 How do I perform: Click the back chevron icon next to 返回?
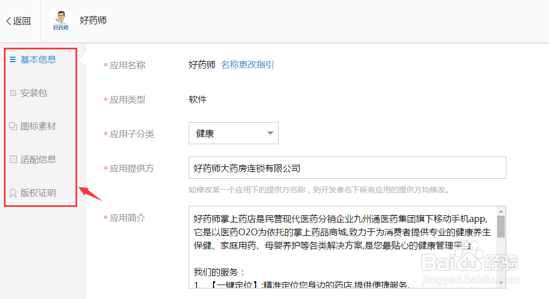[x=8, y=21]
